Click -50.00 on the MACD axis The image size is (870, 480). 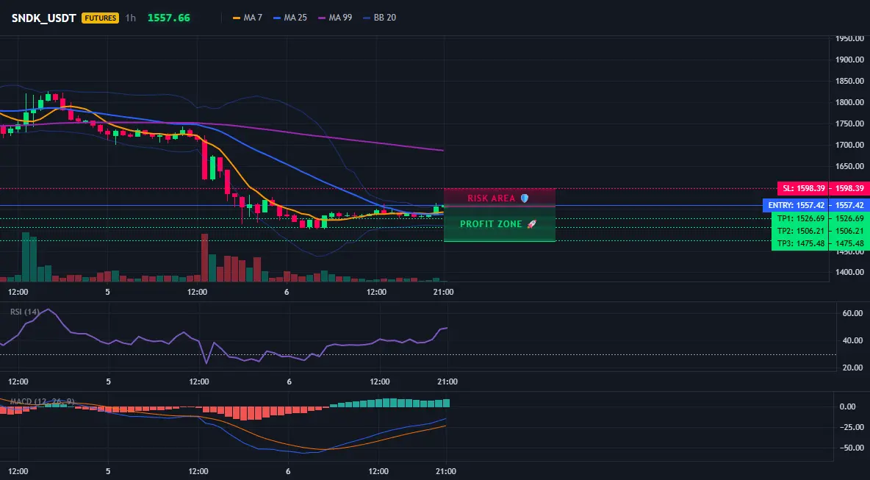click(x=852, y=448)
